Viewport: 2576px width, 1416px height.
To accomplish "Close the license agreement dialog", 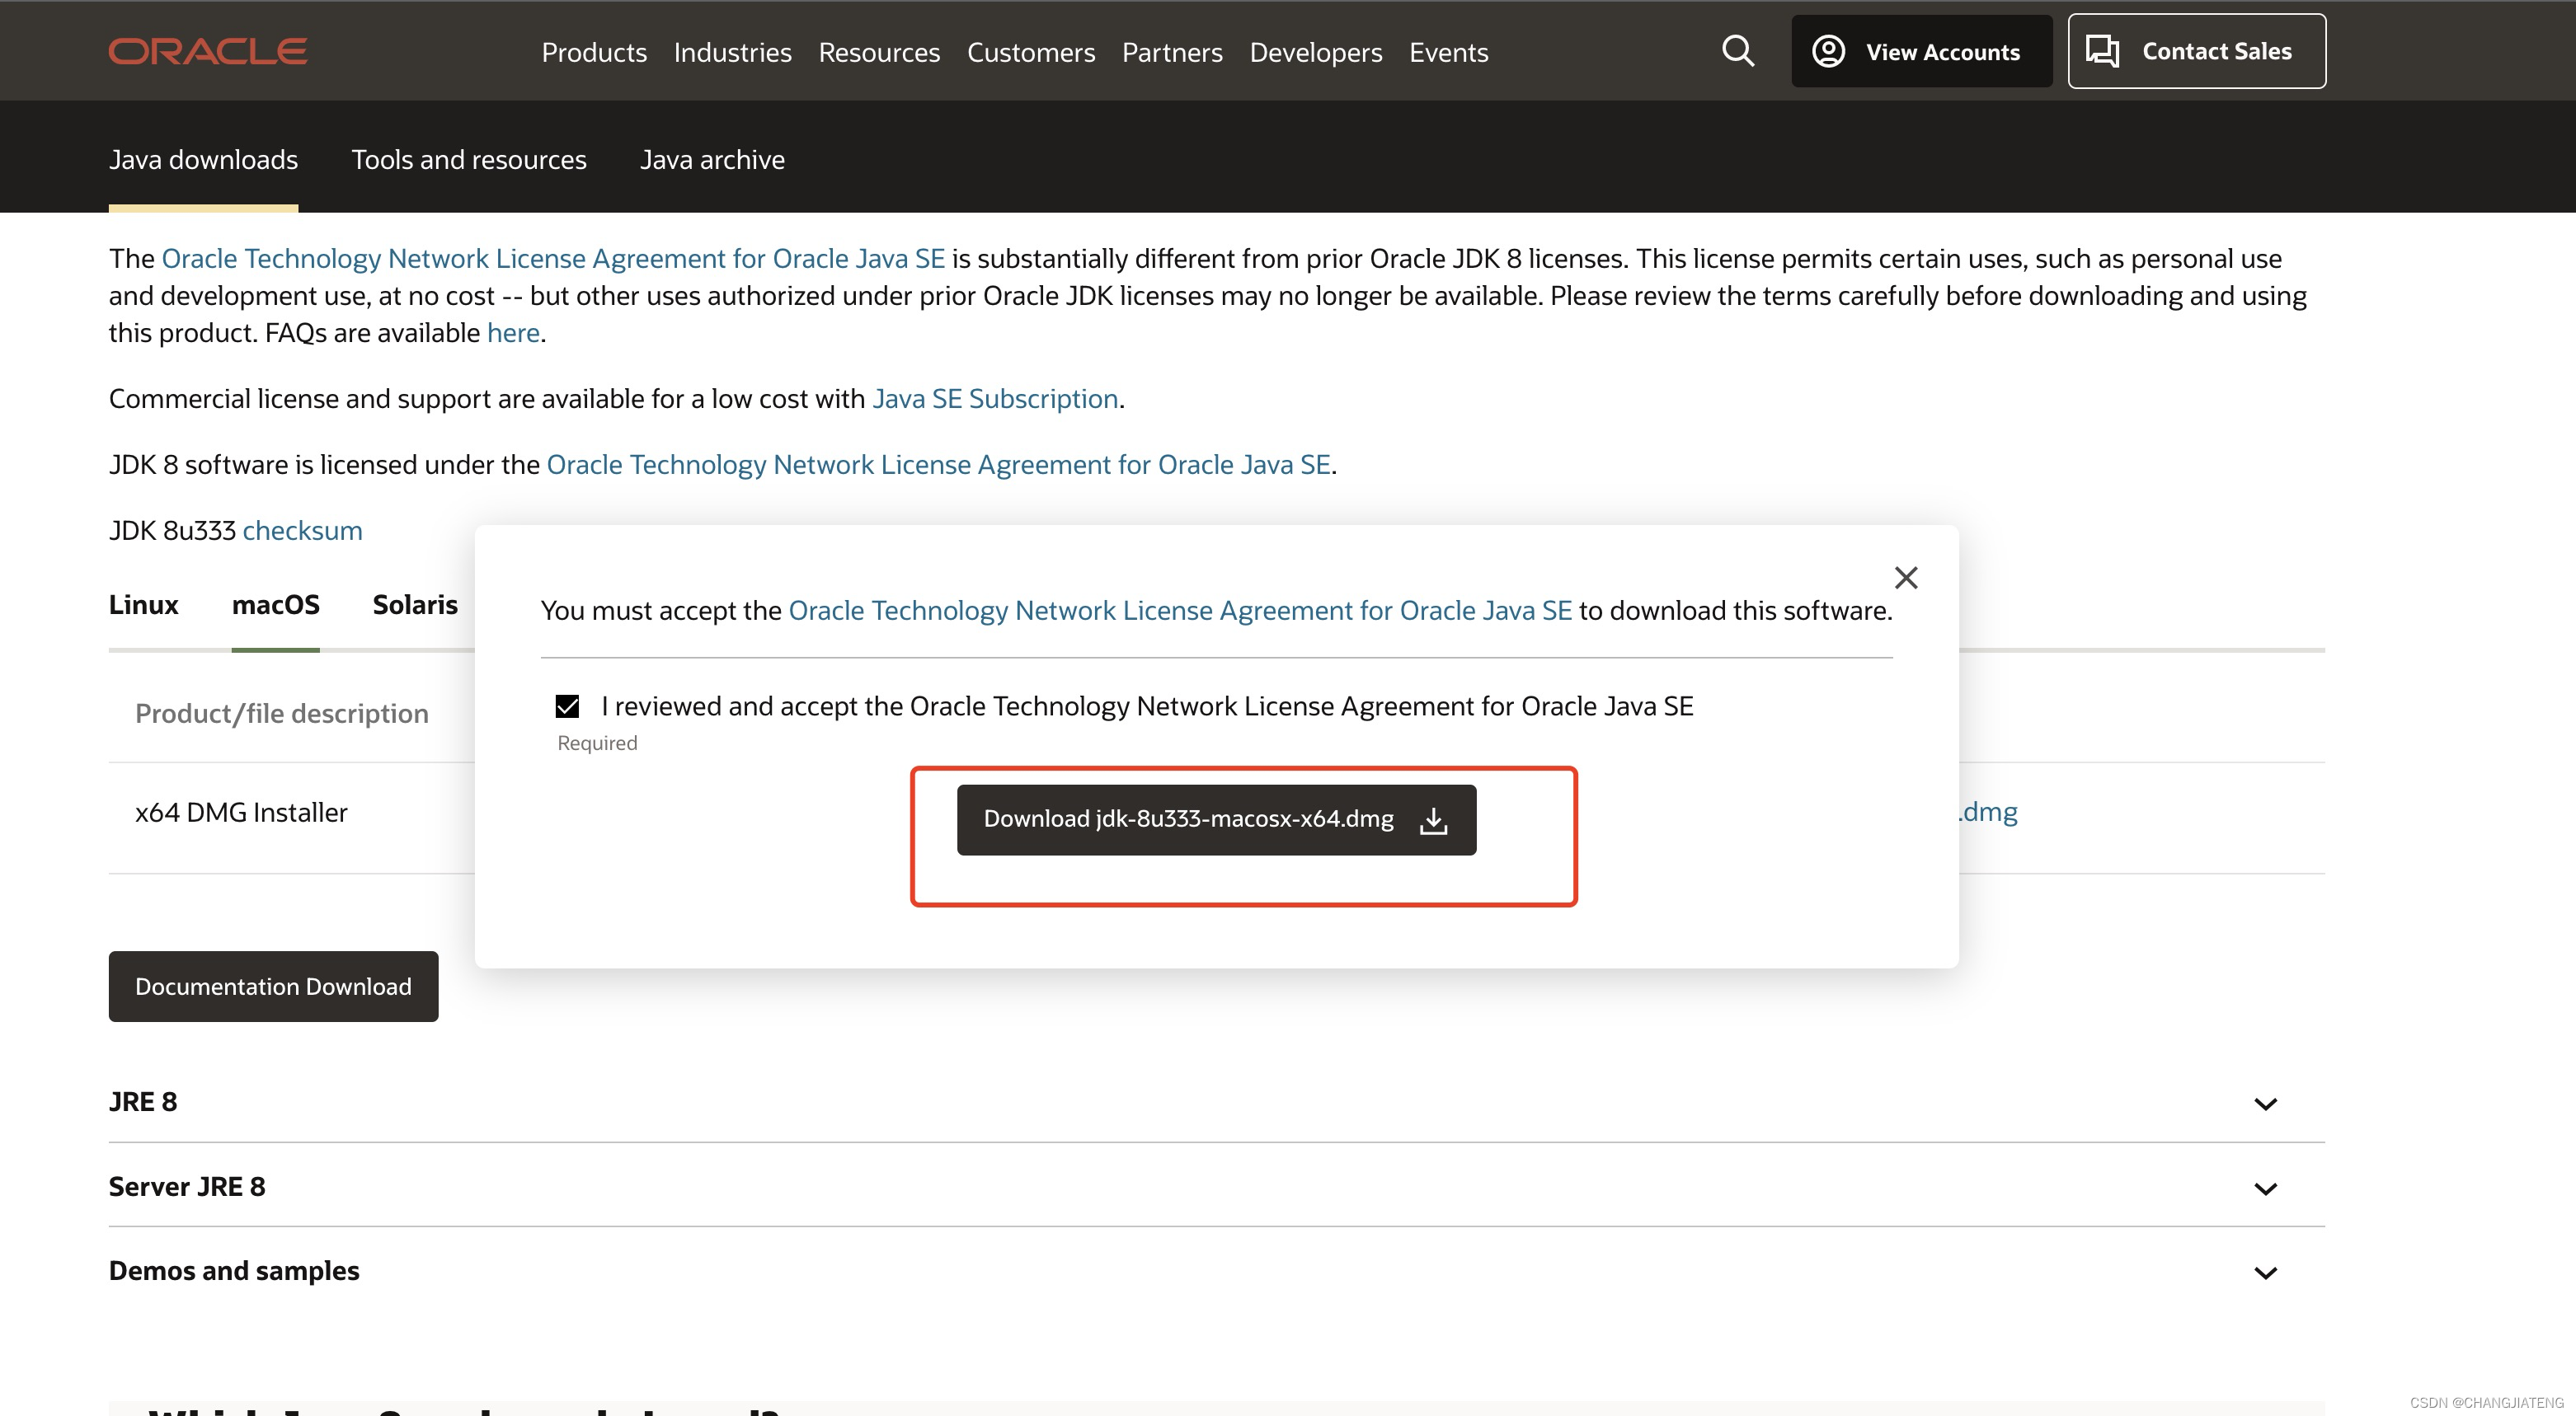I will point(1906,578).
